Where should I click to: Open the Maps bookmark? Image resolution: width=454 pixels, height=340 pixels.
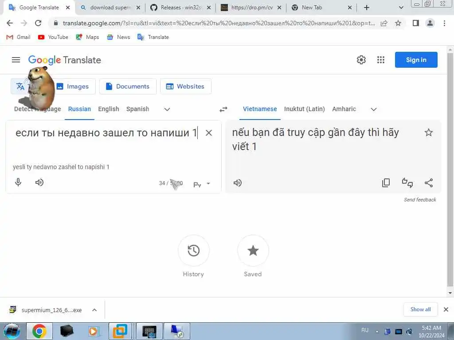87,37
